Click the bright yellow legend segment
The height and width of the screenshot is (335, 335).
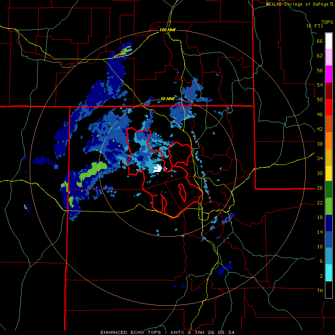pyautogui.click(x=329, y=173)
